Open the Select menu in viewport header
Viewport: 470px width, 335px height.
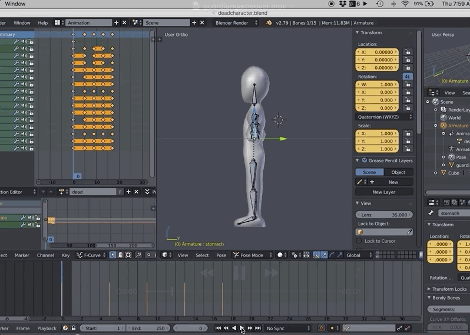pyautogui.click(x=202, y=255)
